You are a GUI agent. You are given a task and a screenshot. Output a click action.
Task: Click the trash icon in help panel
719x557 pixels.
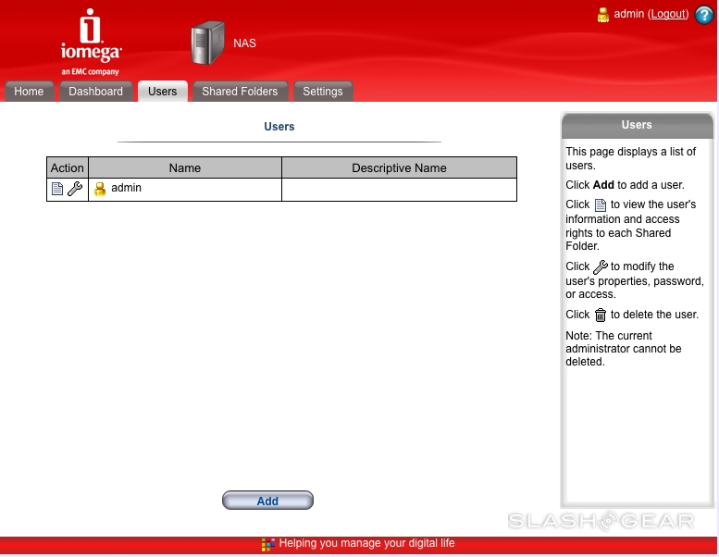(x=600, y=316)
